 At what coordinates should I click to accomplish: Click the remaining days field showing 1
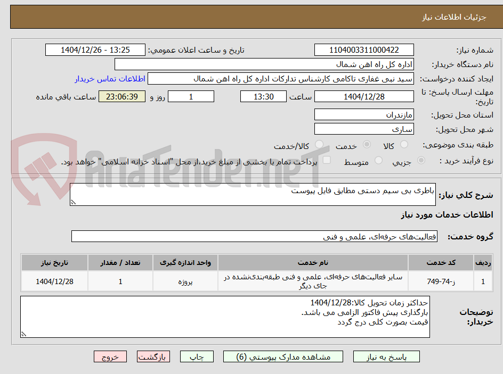click(191, 96)
